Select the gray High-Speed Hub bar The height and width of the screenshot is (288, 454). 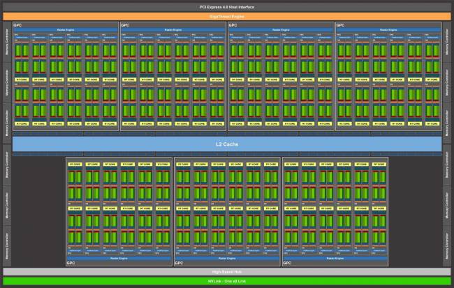pos(227,272)
